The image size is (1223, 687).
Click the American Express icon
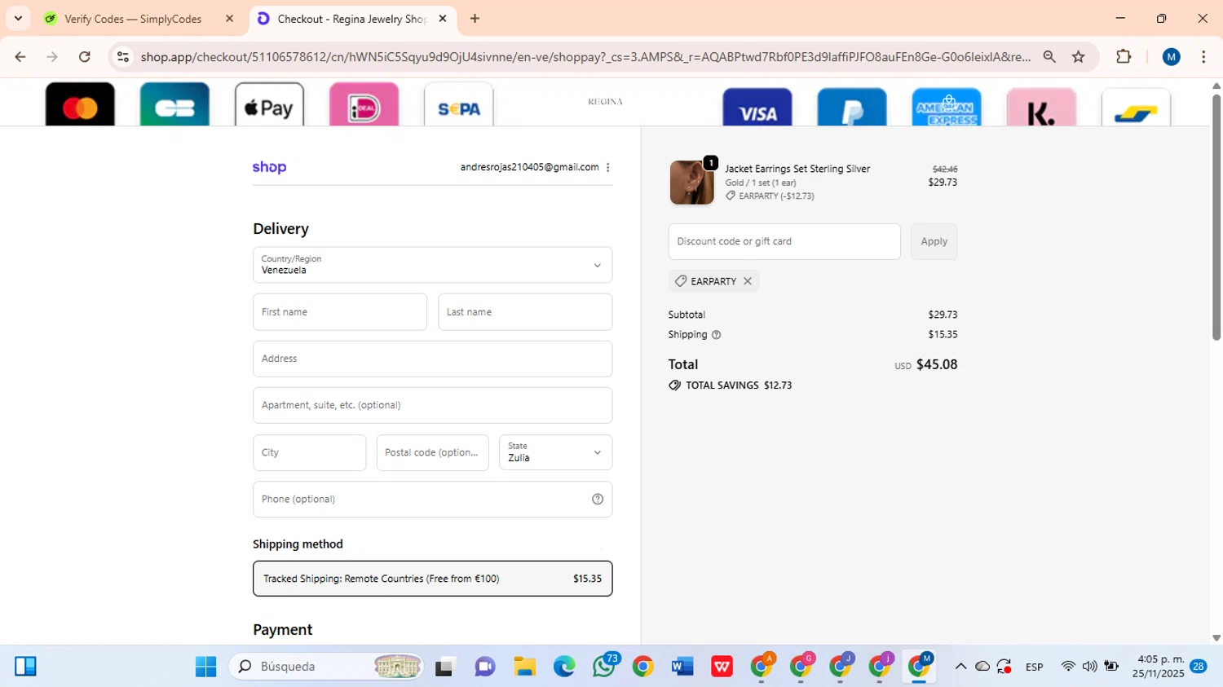[x=947, y=107]
